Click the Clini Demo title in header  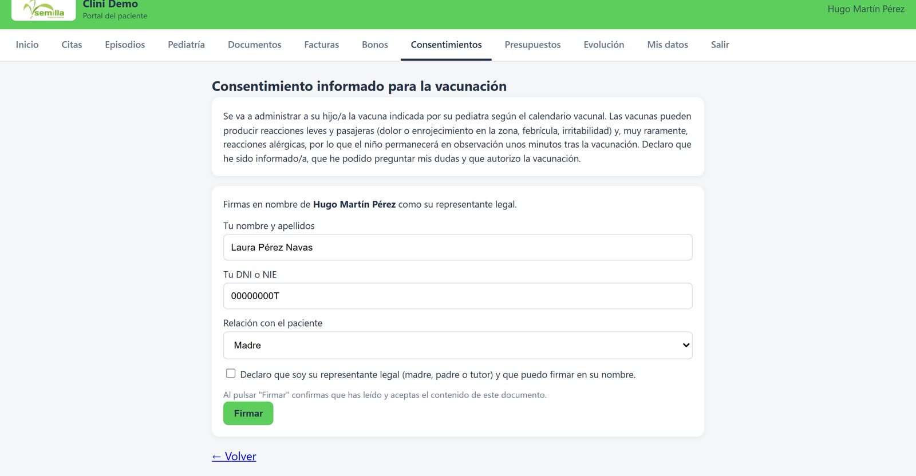coord(110,4)
